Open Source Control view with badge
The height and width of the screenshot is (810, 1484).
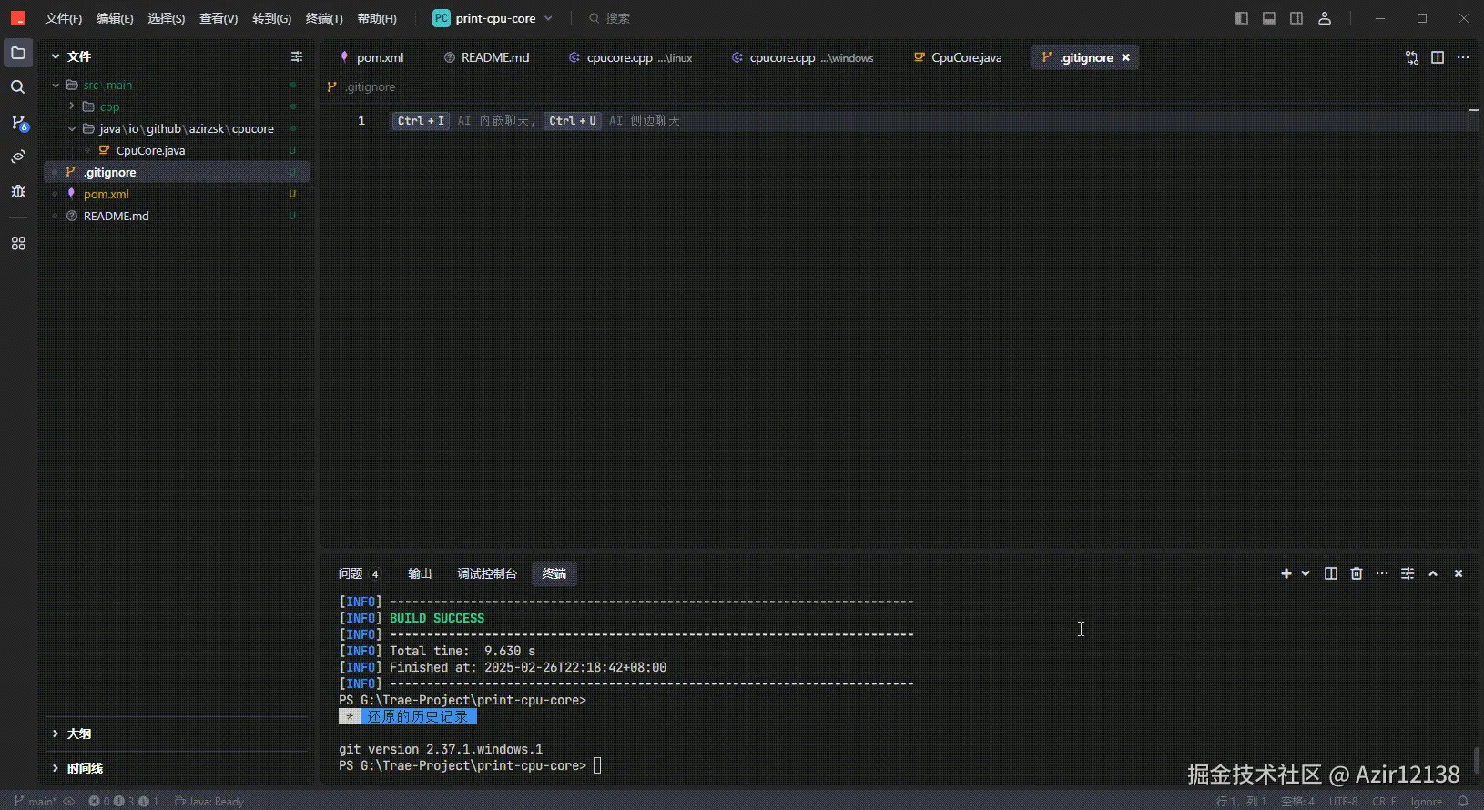pos(18,122)
